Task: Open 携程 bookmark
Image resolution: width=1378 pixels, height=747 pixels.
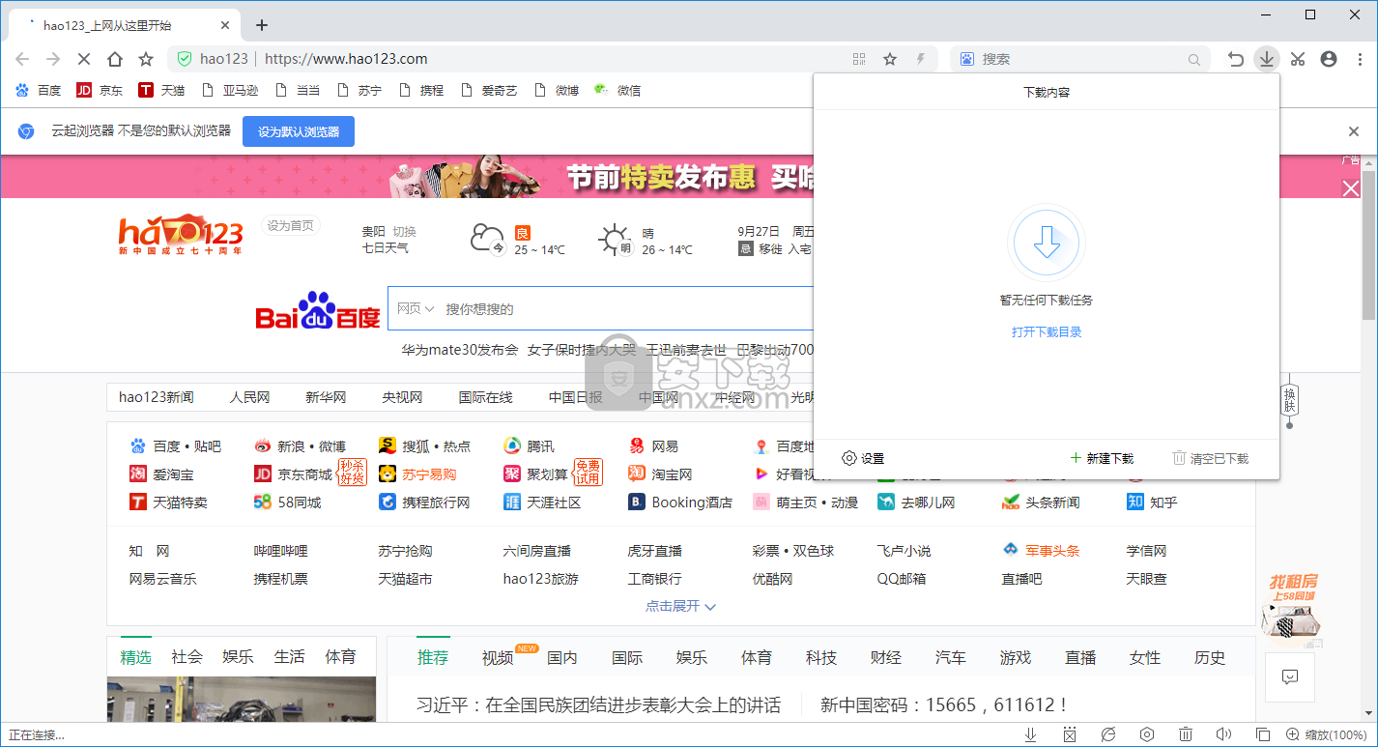Action: coord(421,90)
